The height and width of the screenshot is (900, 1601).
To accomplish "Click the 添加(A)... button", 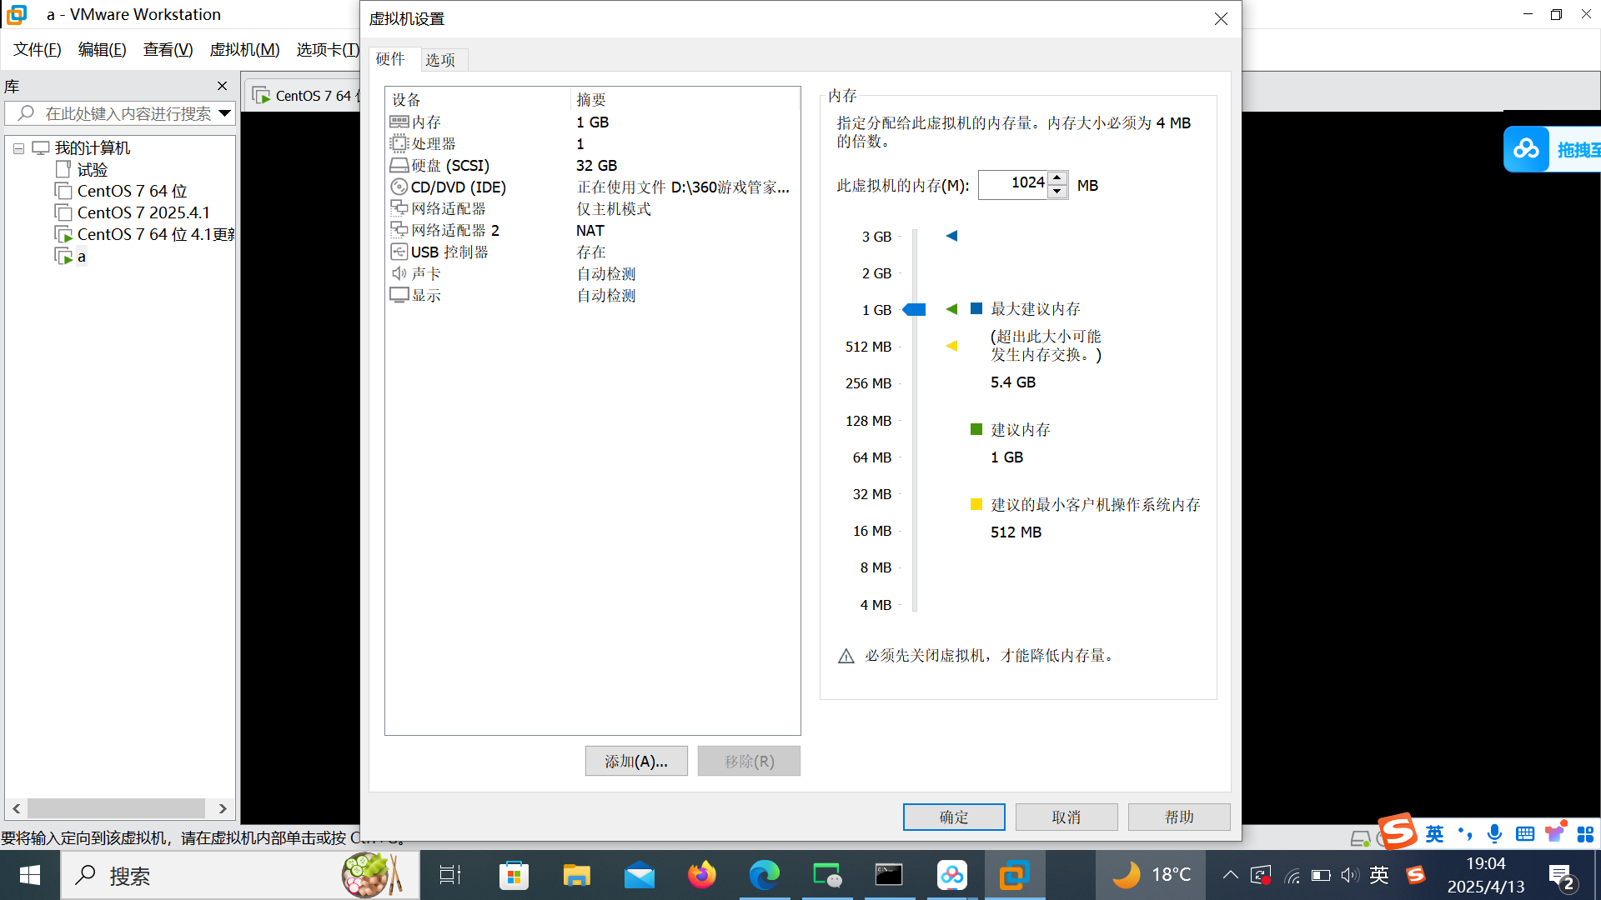I will tap(635, 761).
